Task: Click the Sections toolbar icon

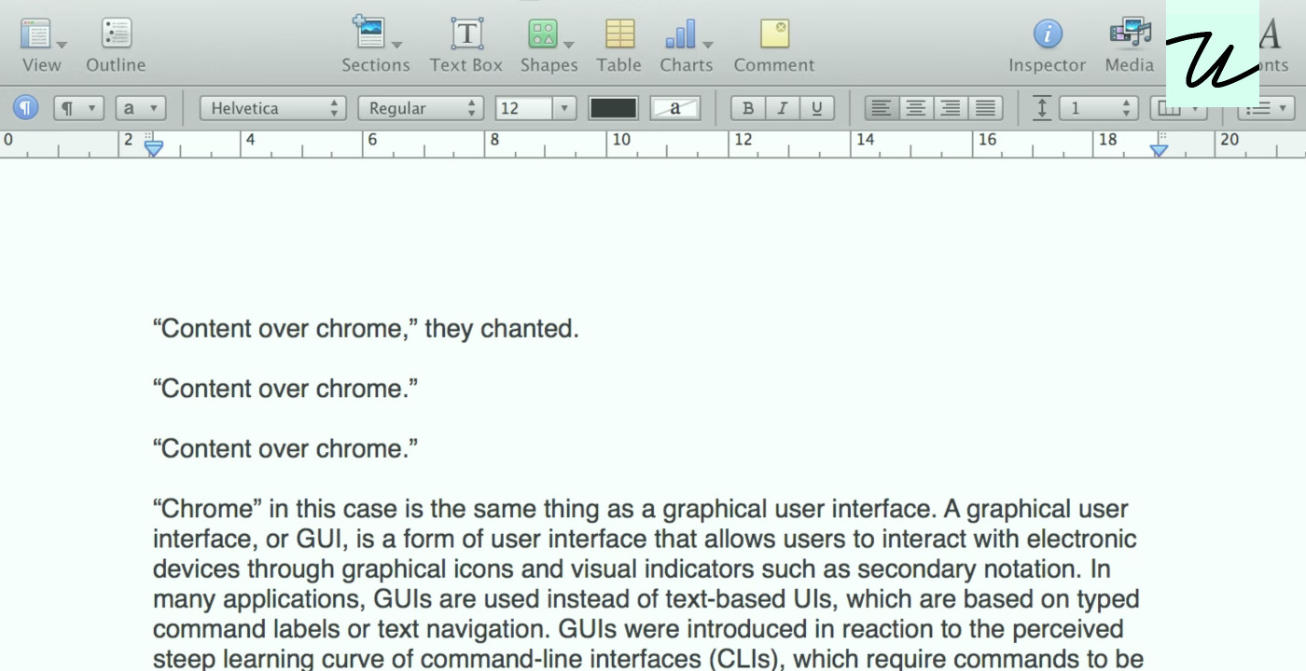Action: tap(375, 45)
